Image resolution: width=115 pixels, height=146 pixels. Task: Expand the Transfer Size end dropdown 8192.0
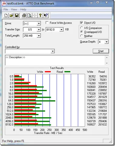[x=61, y=30]
